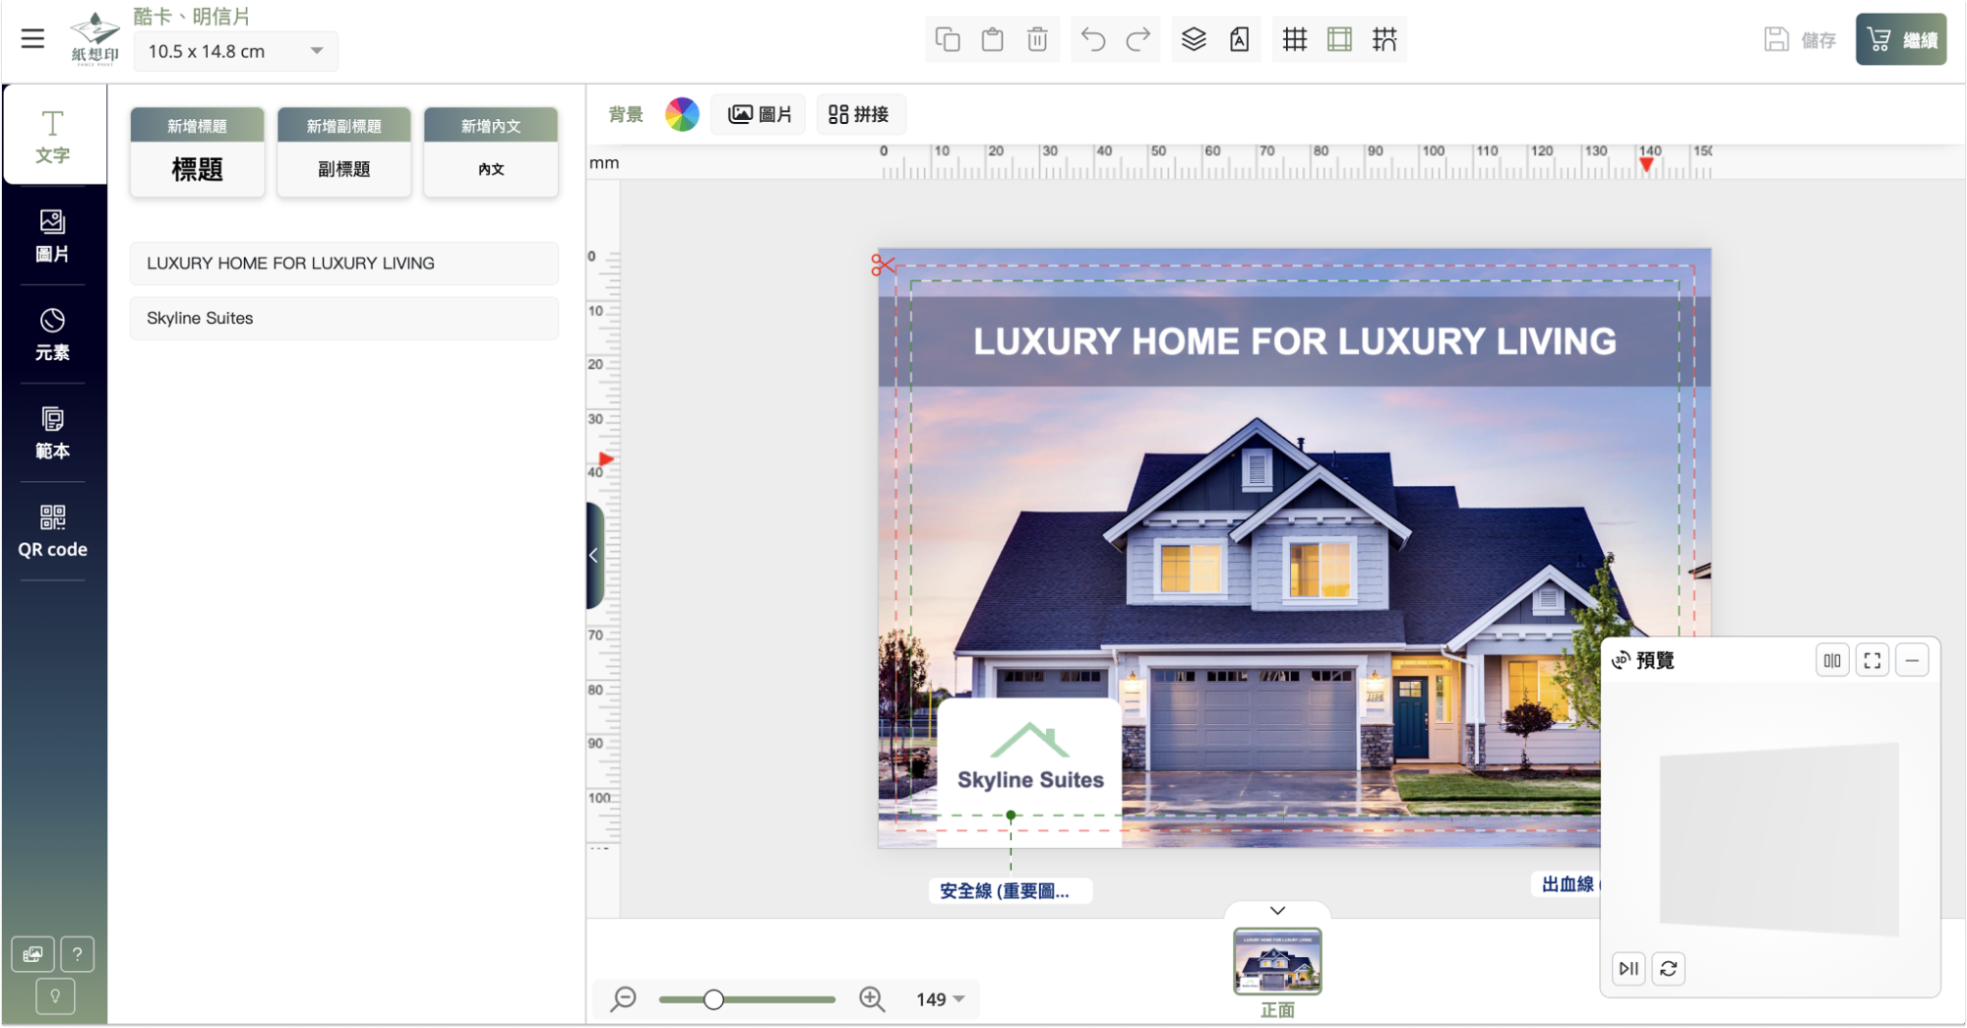Collapse the page thumbnail strip chevron
This screenshot has width=1967, height=1028.
[x=1277, y=911]
